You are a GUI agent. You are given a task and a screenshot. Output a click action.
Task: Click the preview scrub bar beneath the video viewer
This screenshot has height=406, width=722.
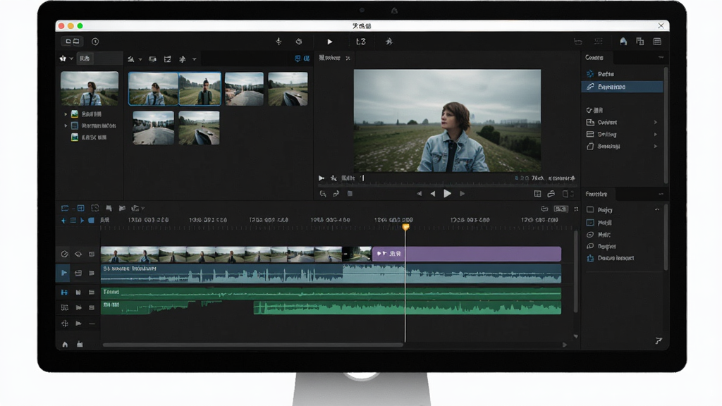click(x=446, y=185)
